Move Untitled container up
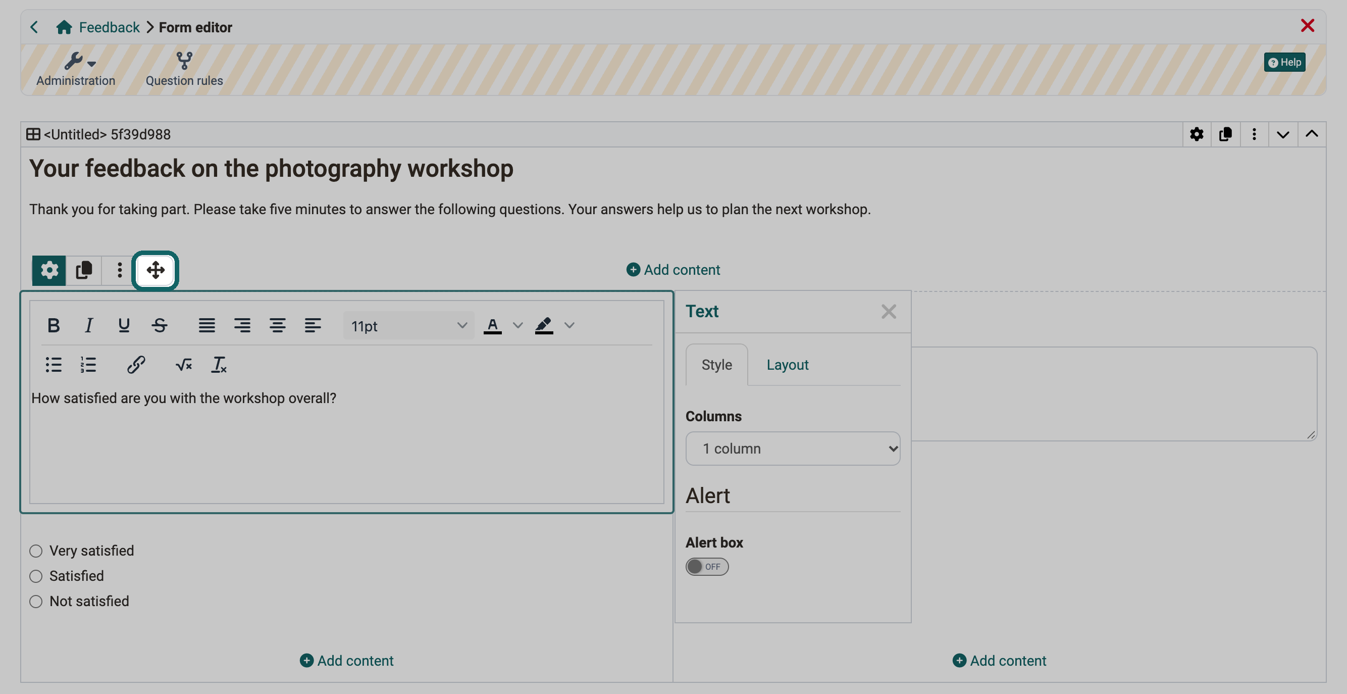Viewport: 1347px width, 694px height. (1312, 134)
